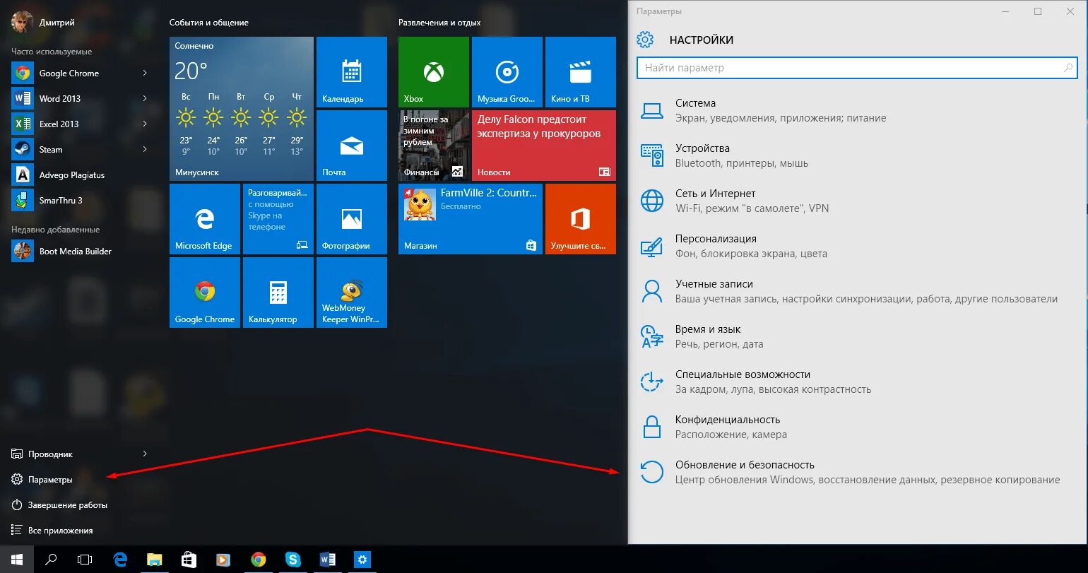Open Word from the taskbar
The width and height of the screenshot is (1088, 573).
(x=328, y=560)
